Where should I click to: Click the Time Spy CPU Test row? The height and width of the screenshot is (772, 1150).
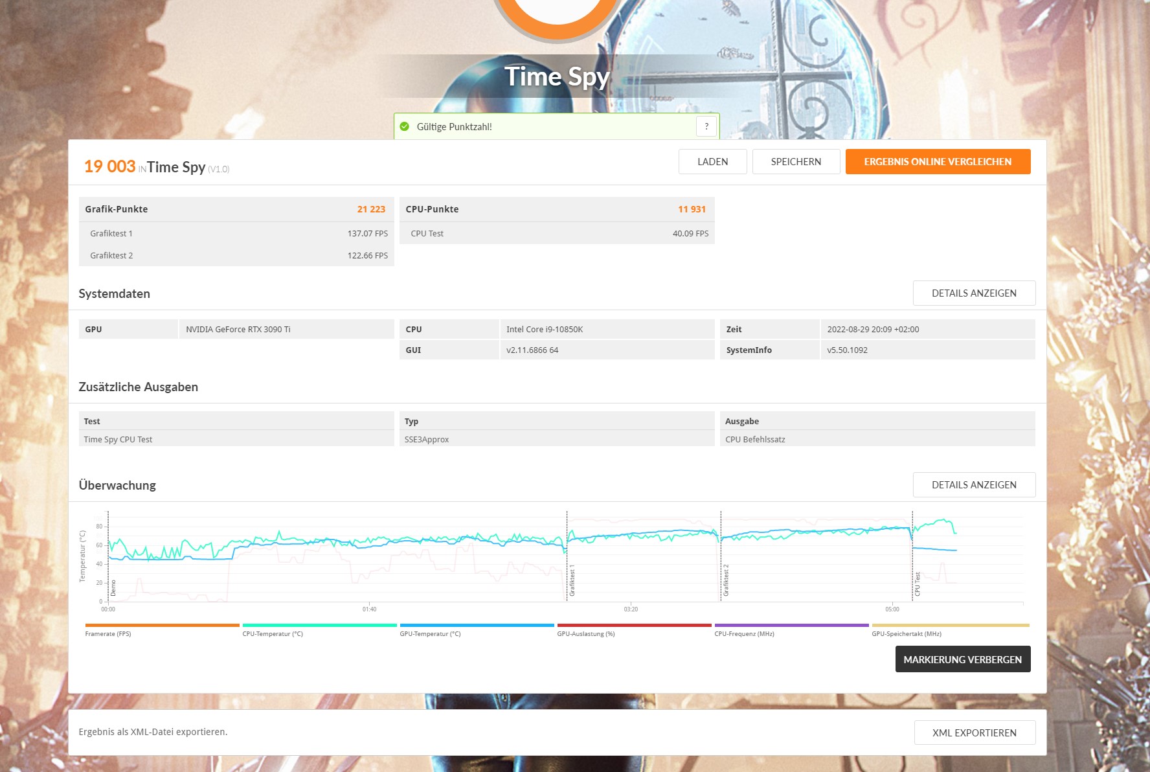pyautogui.click(x=236, y=439)
